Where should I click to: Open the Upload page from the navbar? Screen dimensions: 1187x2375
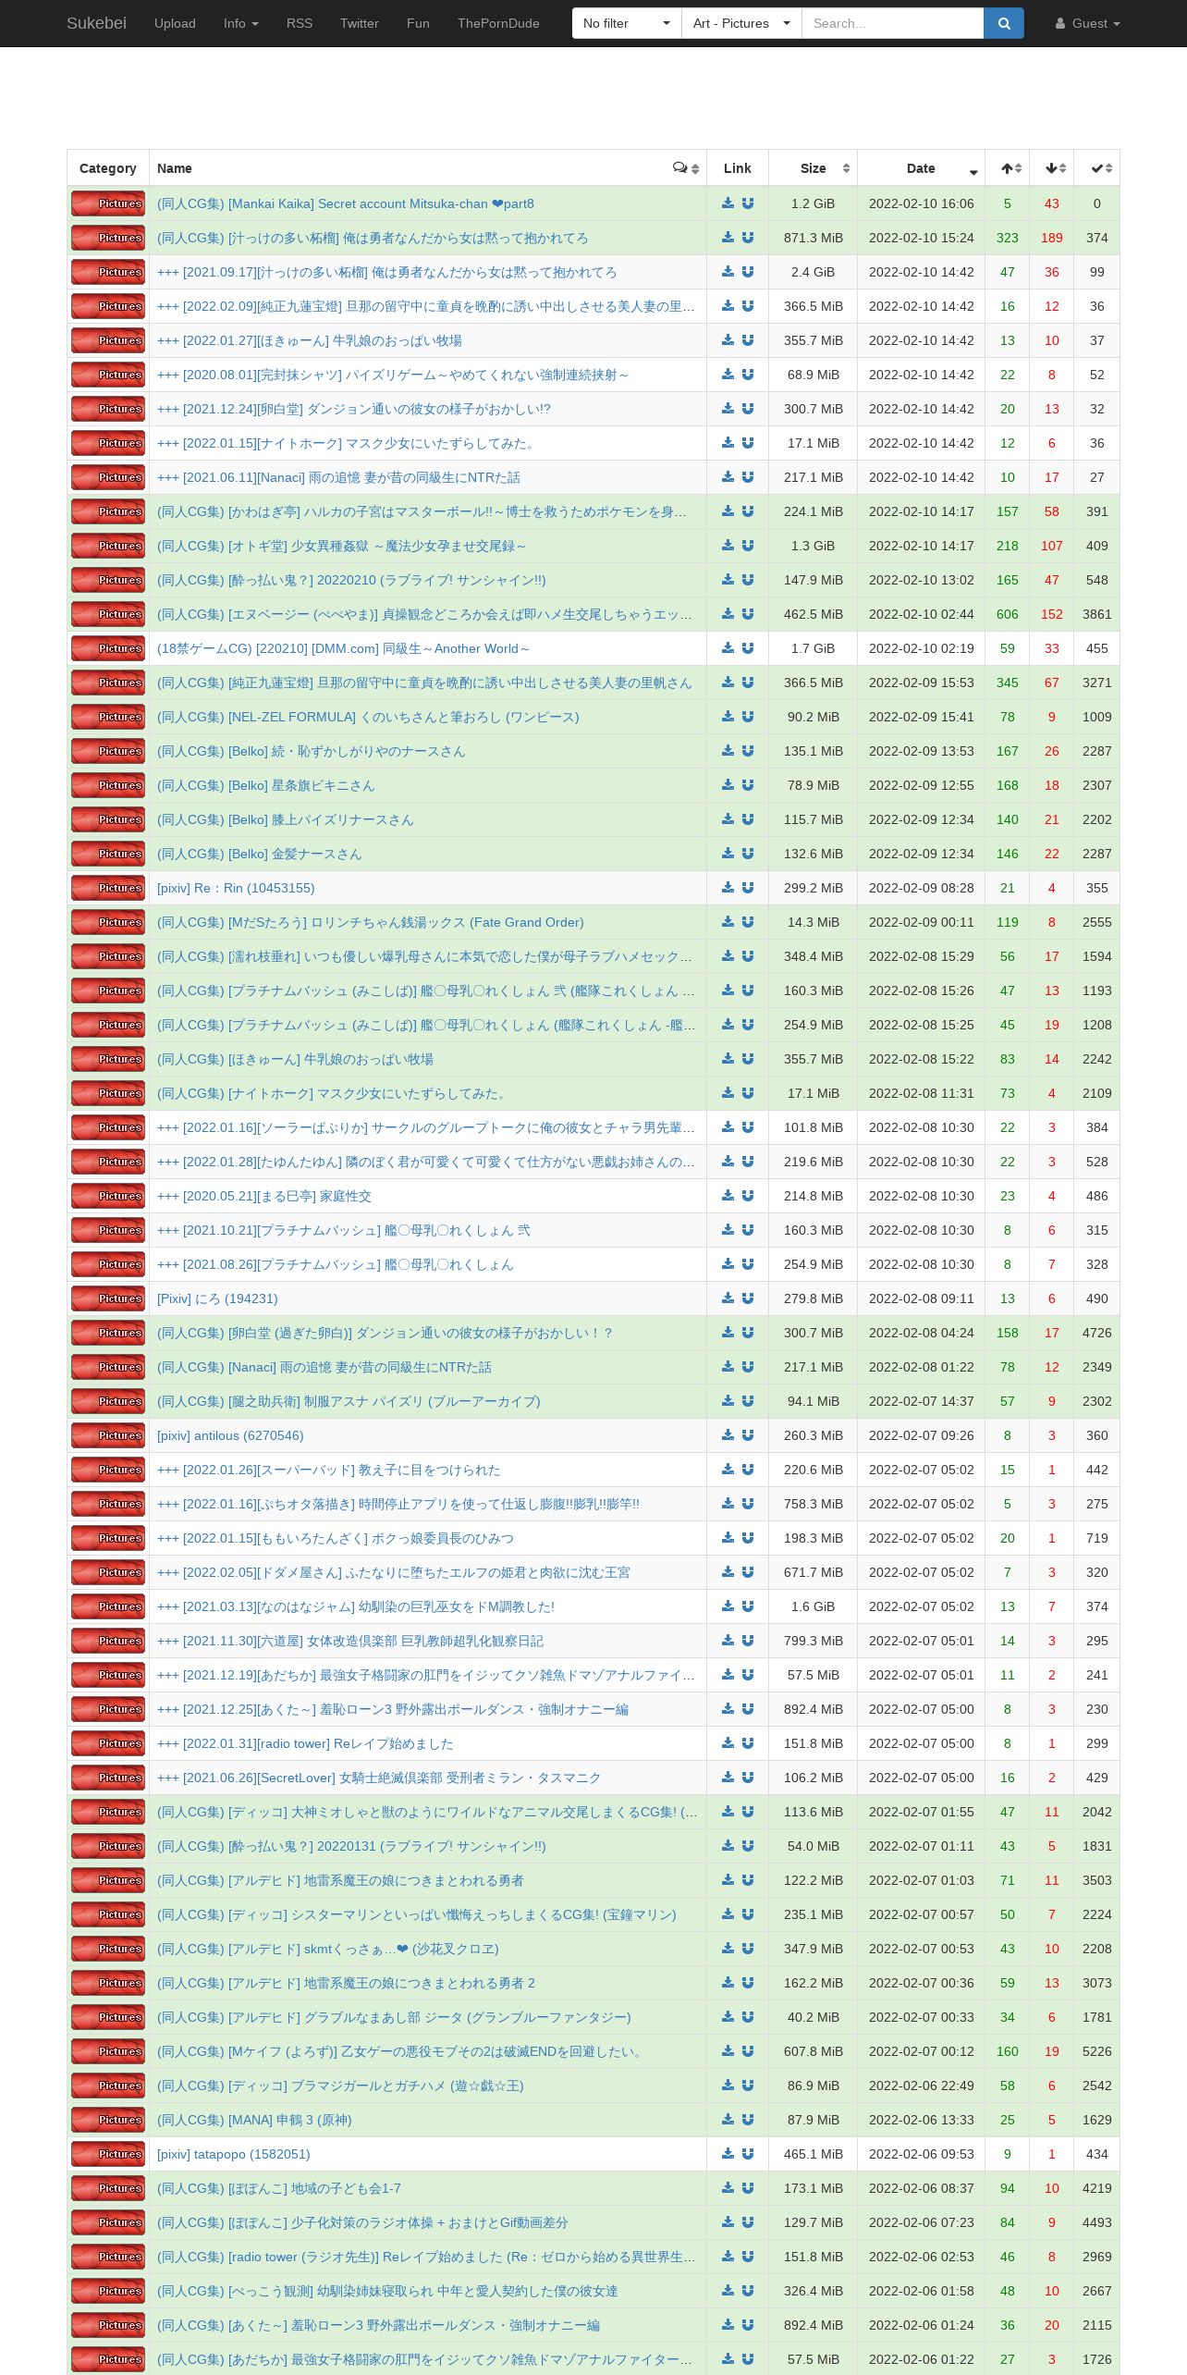(175, 23)
